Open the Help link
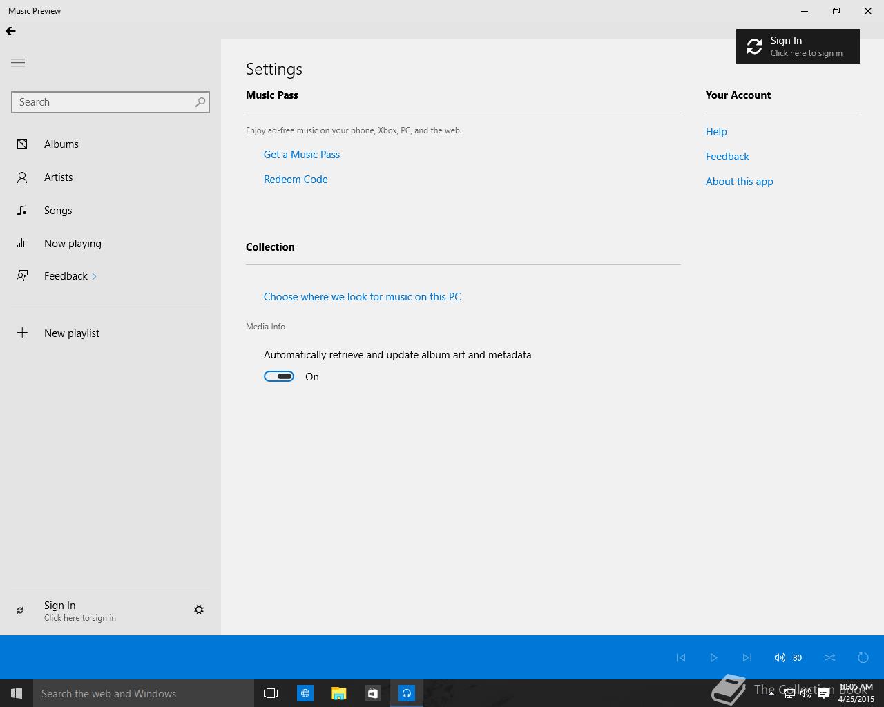Viewport: 884px width, 707px height. point(716,132)
